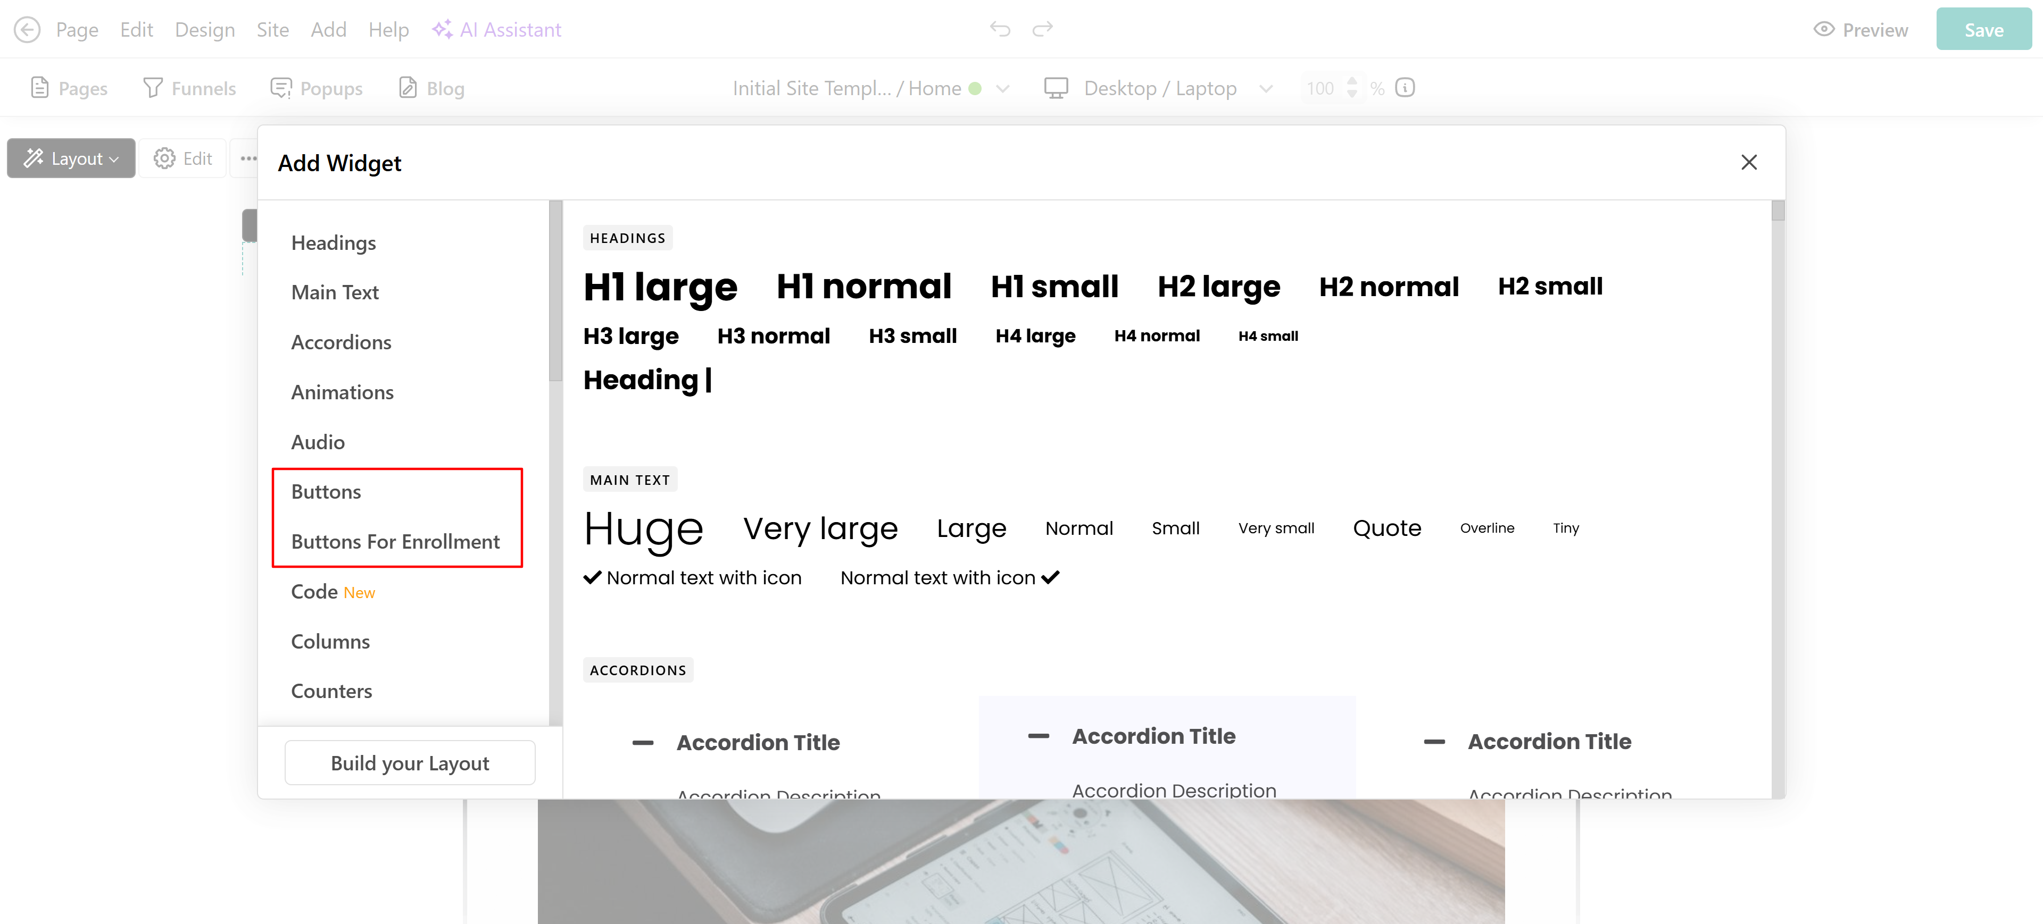Viewport: 2043px width, 924px height.
Task: Add the H1 large heading widget
Action: pos(660,287)
